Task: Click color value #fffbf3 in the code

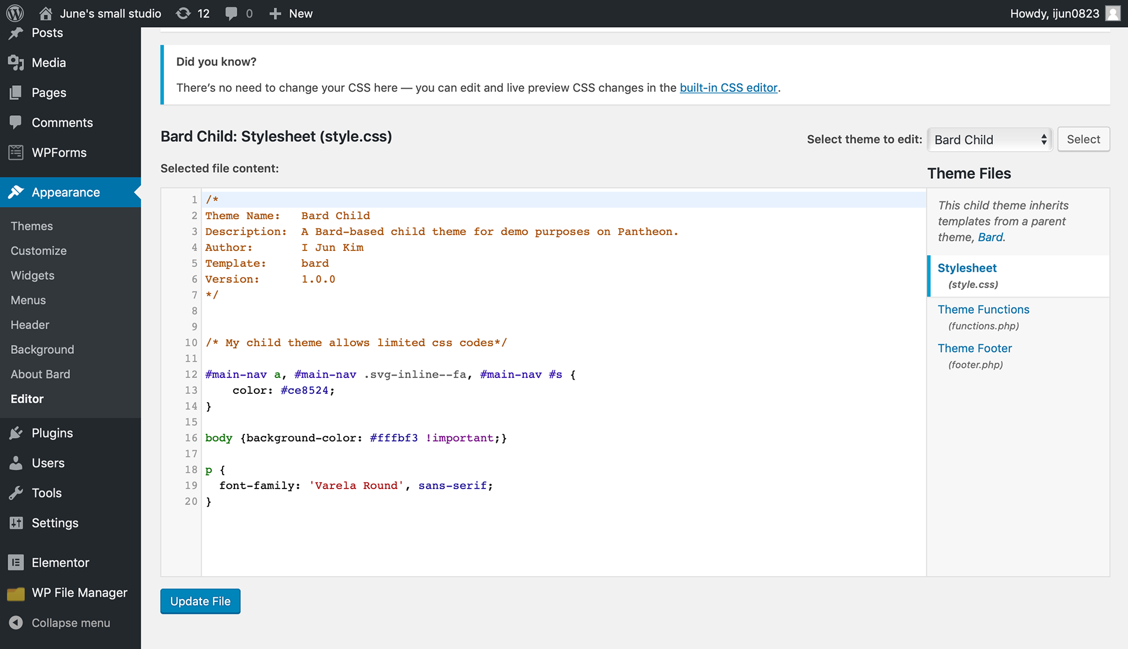Action: (x=394, y=438)
